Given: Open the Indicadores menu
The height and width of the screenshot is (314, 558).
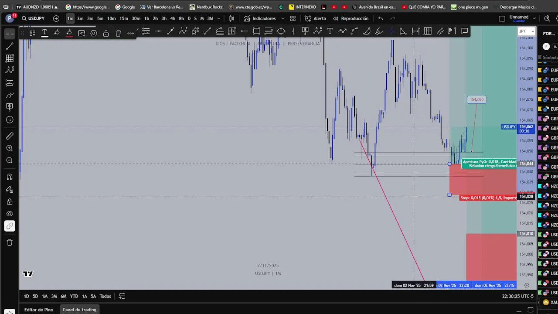Looking at the screenshot, I should [260, 18].
